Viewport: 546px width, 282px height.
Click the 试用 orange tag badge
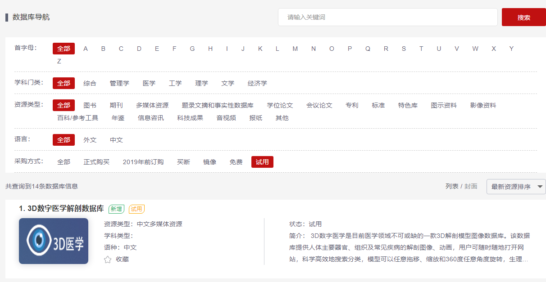(136, 209)
